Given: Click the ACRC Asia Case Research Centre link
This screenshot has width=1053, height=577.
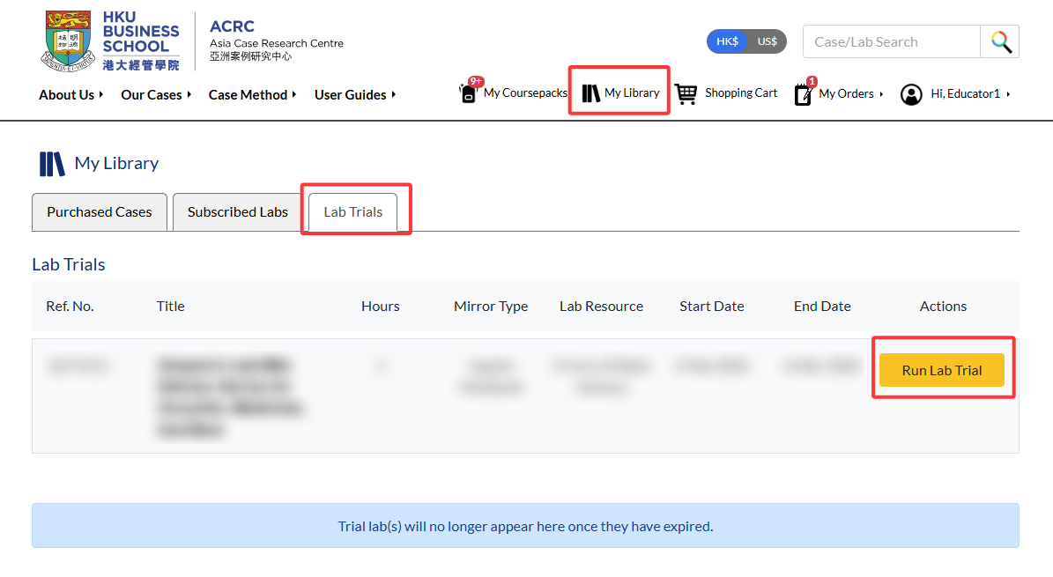Looking at the screenshot, I should (x=276, y=41).
